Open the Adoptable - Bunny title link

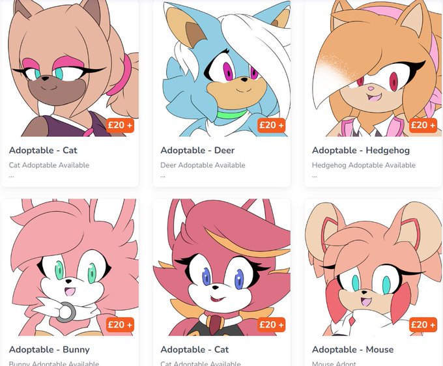pos(49,350)
